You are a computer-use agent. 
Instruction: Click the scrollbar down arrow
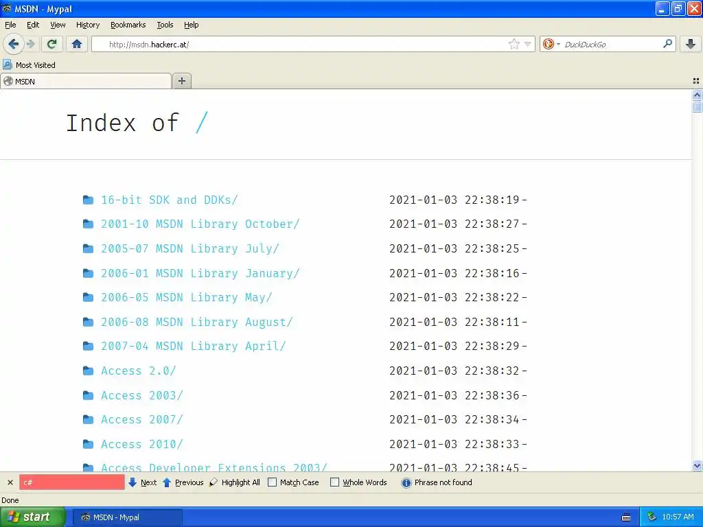(x=697, y=466)
